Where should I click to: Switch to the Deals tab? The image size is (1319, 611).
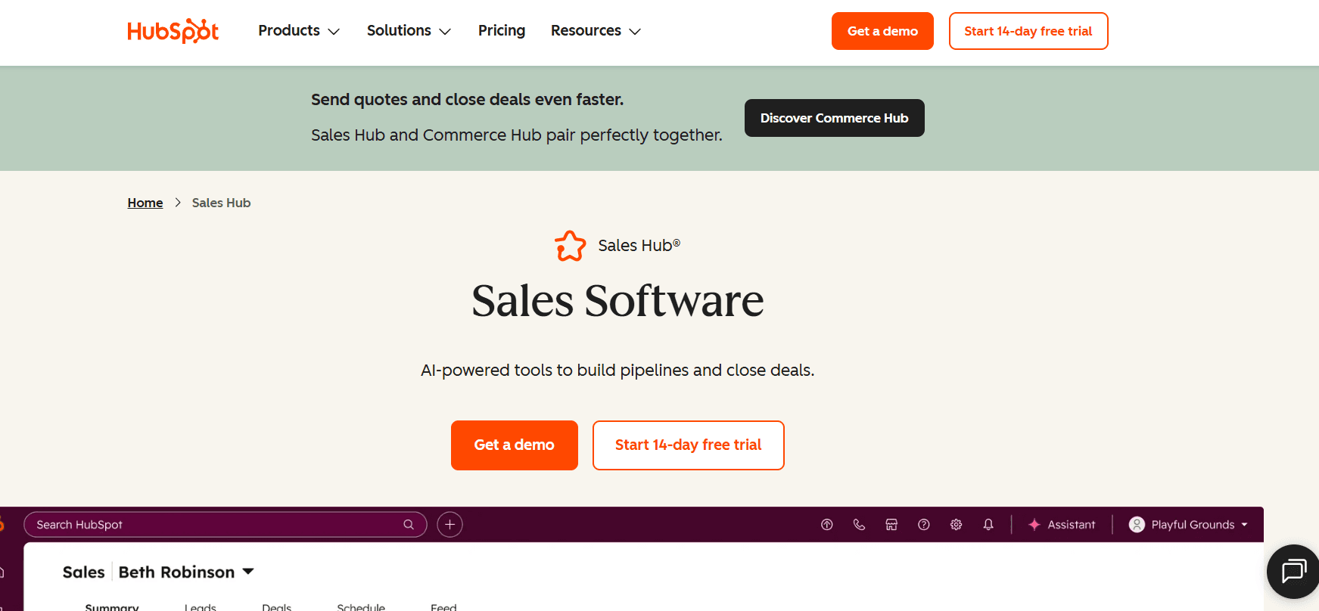[277, 606]
